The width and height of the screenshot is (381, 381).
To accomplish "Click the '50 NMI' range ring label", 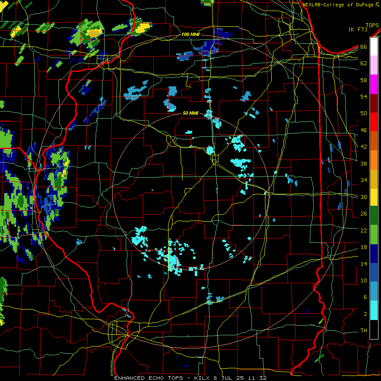I will (x=190, y=113).
